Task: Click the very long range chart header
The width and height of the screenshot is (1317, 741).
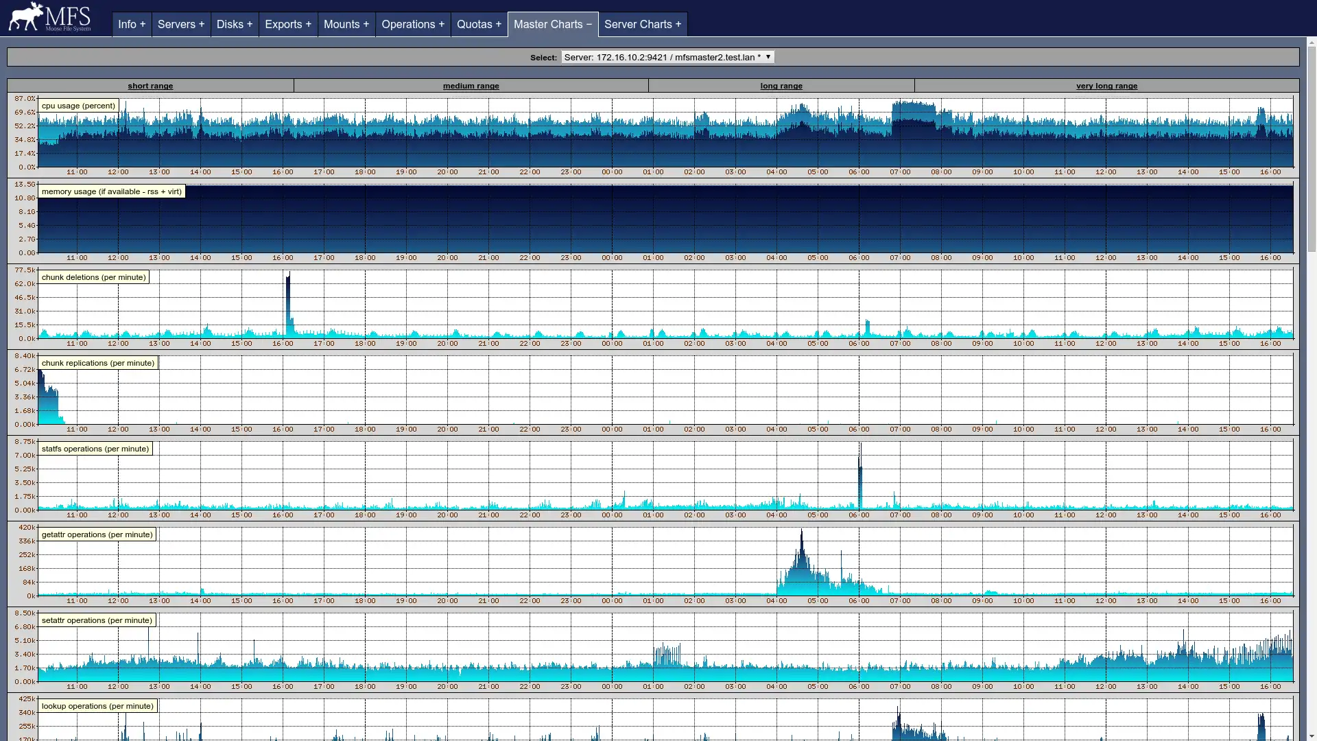Action: coord(1106,85)
